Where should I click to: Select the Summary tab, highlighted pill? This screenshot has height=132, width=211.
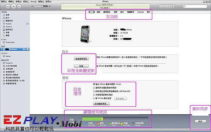point(92,12)
